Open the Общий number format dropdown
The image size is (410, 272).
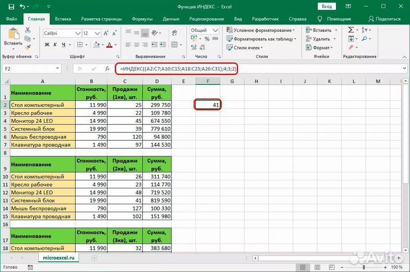[x=205, y=30]
